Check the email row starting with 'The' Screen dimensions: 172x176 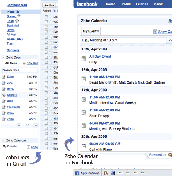coord(46,27)
